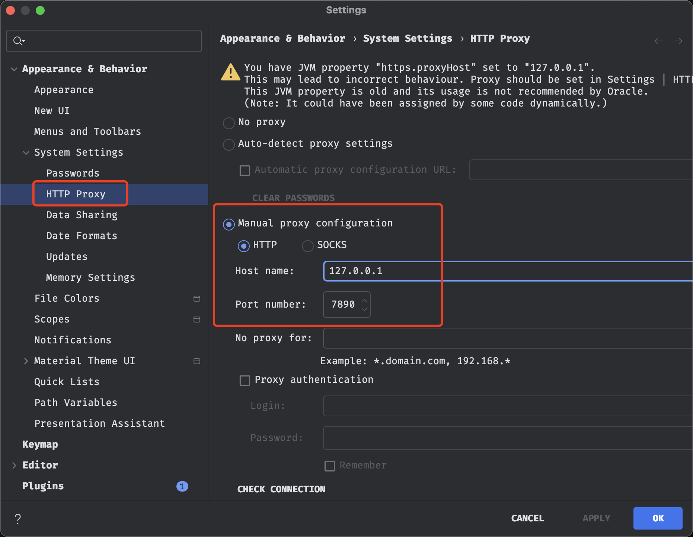Click the project-level icon beside Scopes
The height and width of the screenshot is (537, 693).
click(x=197, y=320)
